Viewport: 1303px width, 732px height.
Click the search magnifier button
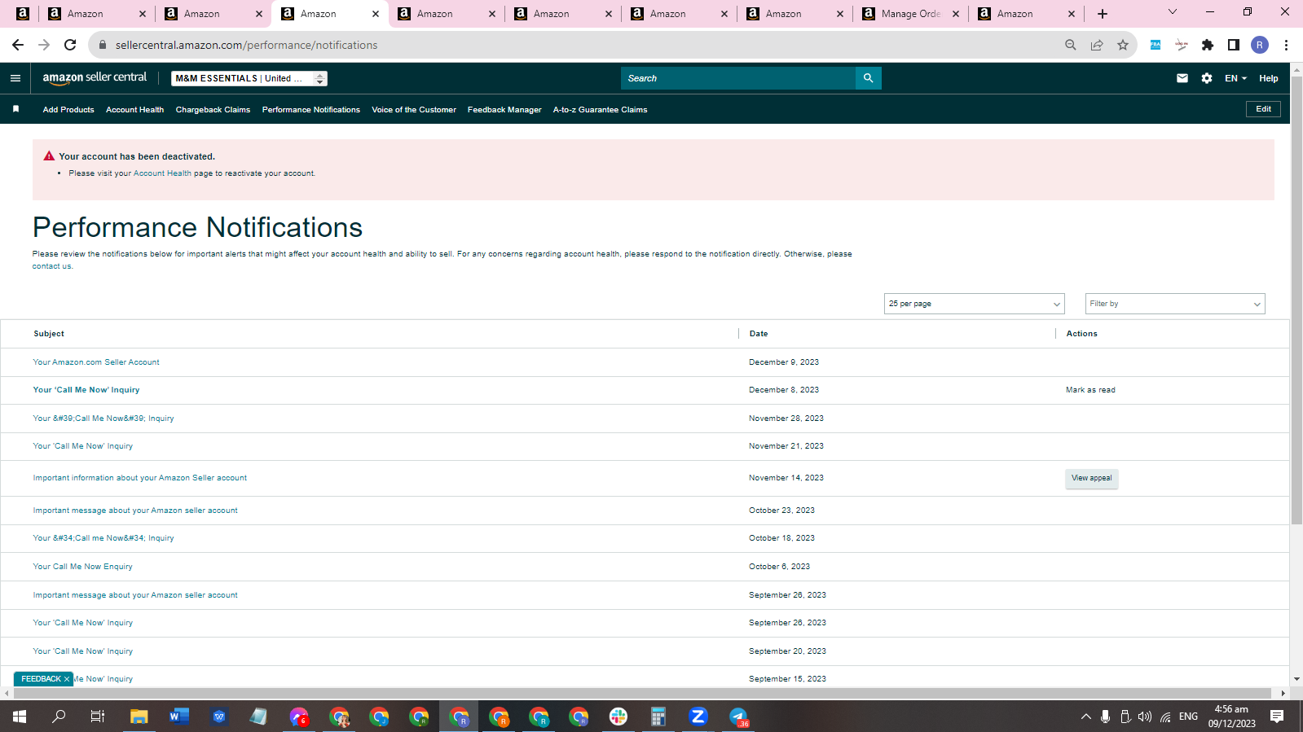click(x=869, y=78)
